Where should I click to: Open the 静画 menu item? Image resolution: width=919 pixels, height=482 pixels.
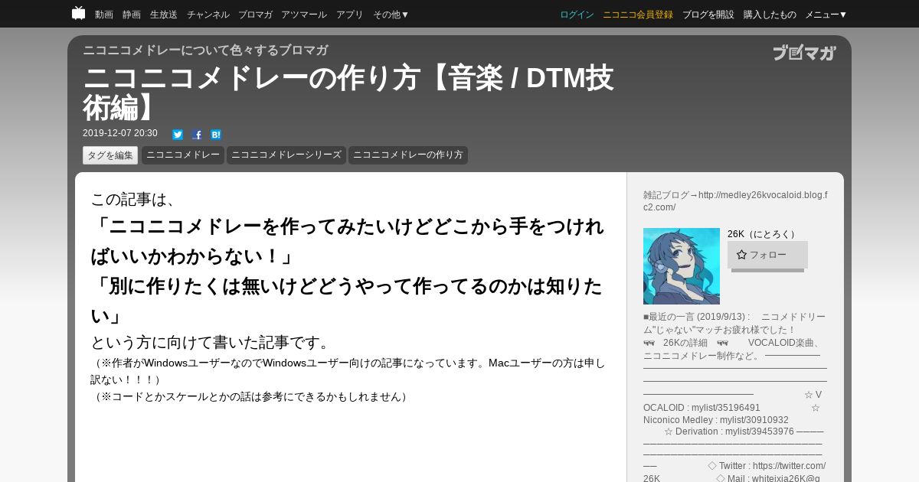(132, 15)
